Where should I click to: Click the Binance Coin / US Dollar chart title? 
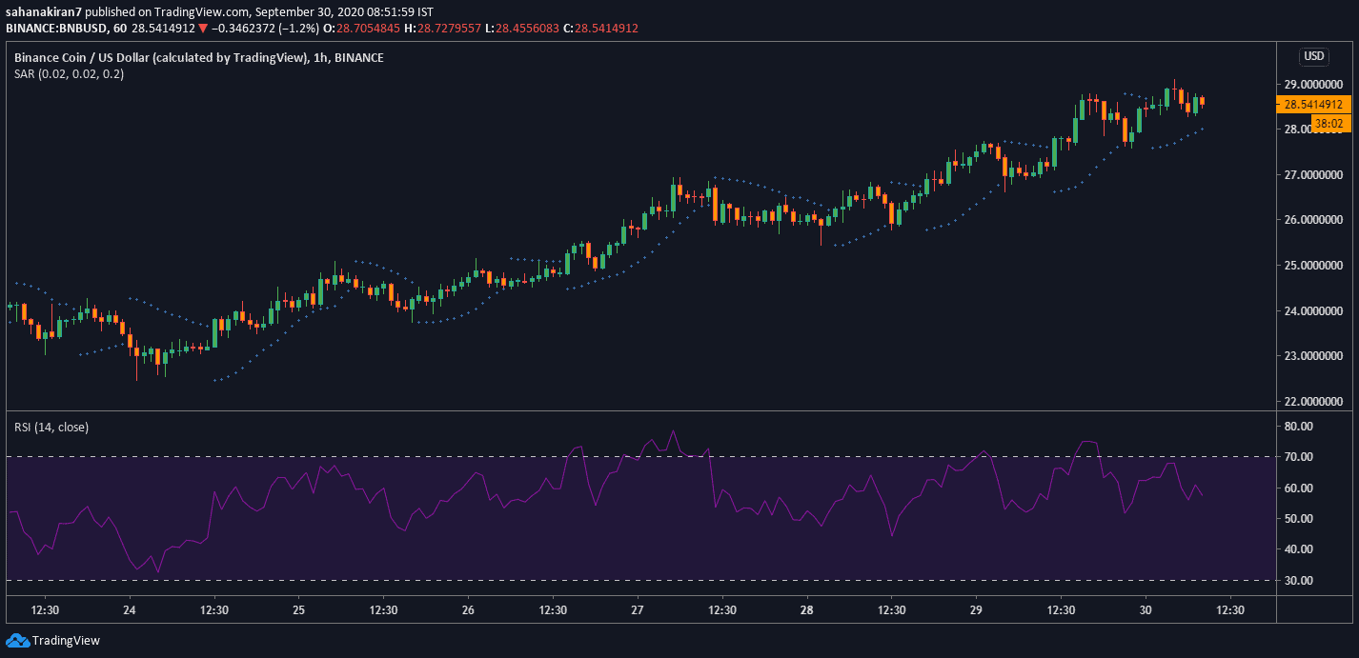click(x=198, y=57)
